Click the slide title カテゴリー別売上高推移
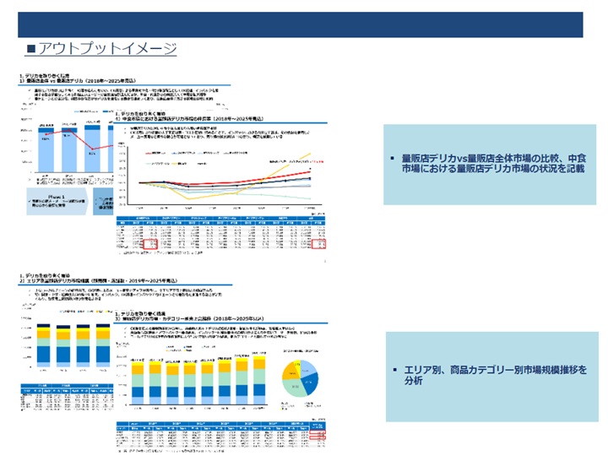 click(190, 318)
